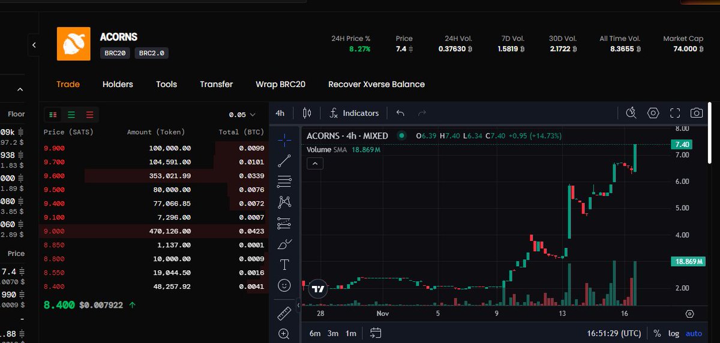
Task: Open the Wrap BRC20 tab
Action: click(x=280, y=84)
